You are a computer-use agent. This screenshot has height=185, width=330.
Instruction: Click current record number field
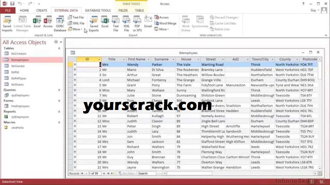[x=94, y=173]
